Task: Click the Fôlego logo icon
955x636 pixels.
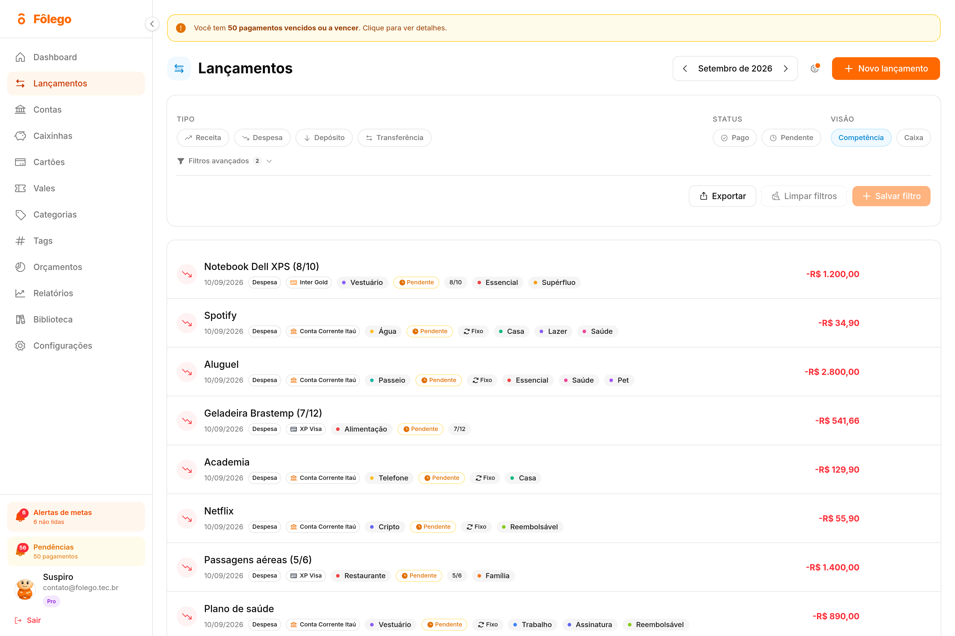Action: 21,19
